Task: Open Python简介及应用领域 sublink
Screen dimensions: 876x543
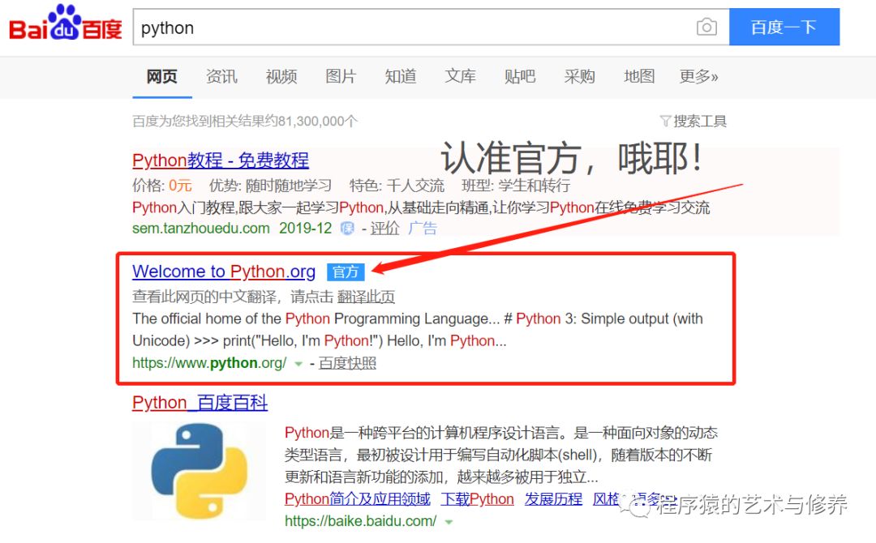Action: click(358, 499)
